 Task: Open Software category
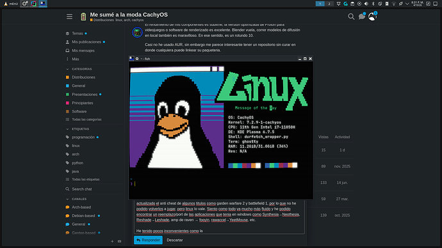click(79, 112)
